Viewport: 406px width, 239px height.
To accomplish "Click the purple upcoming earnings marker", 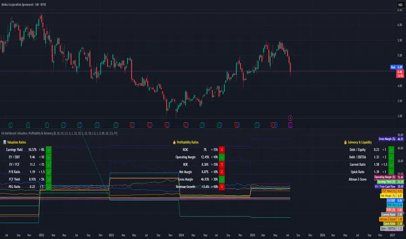I will [x=290, y=125].
